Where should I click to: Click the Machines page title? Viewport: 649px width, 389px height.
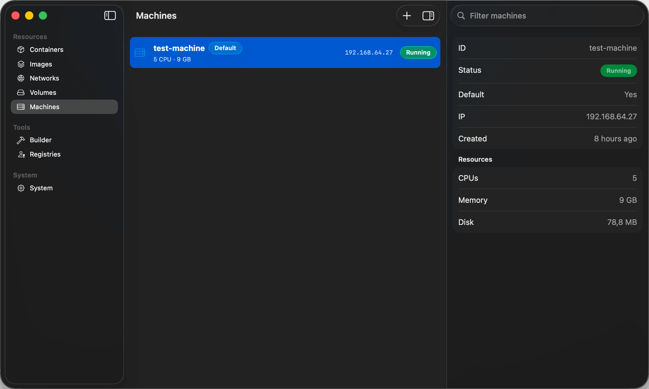coord(156,16)
